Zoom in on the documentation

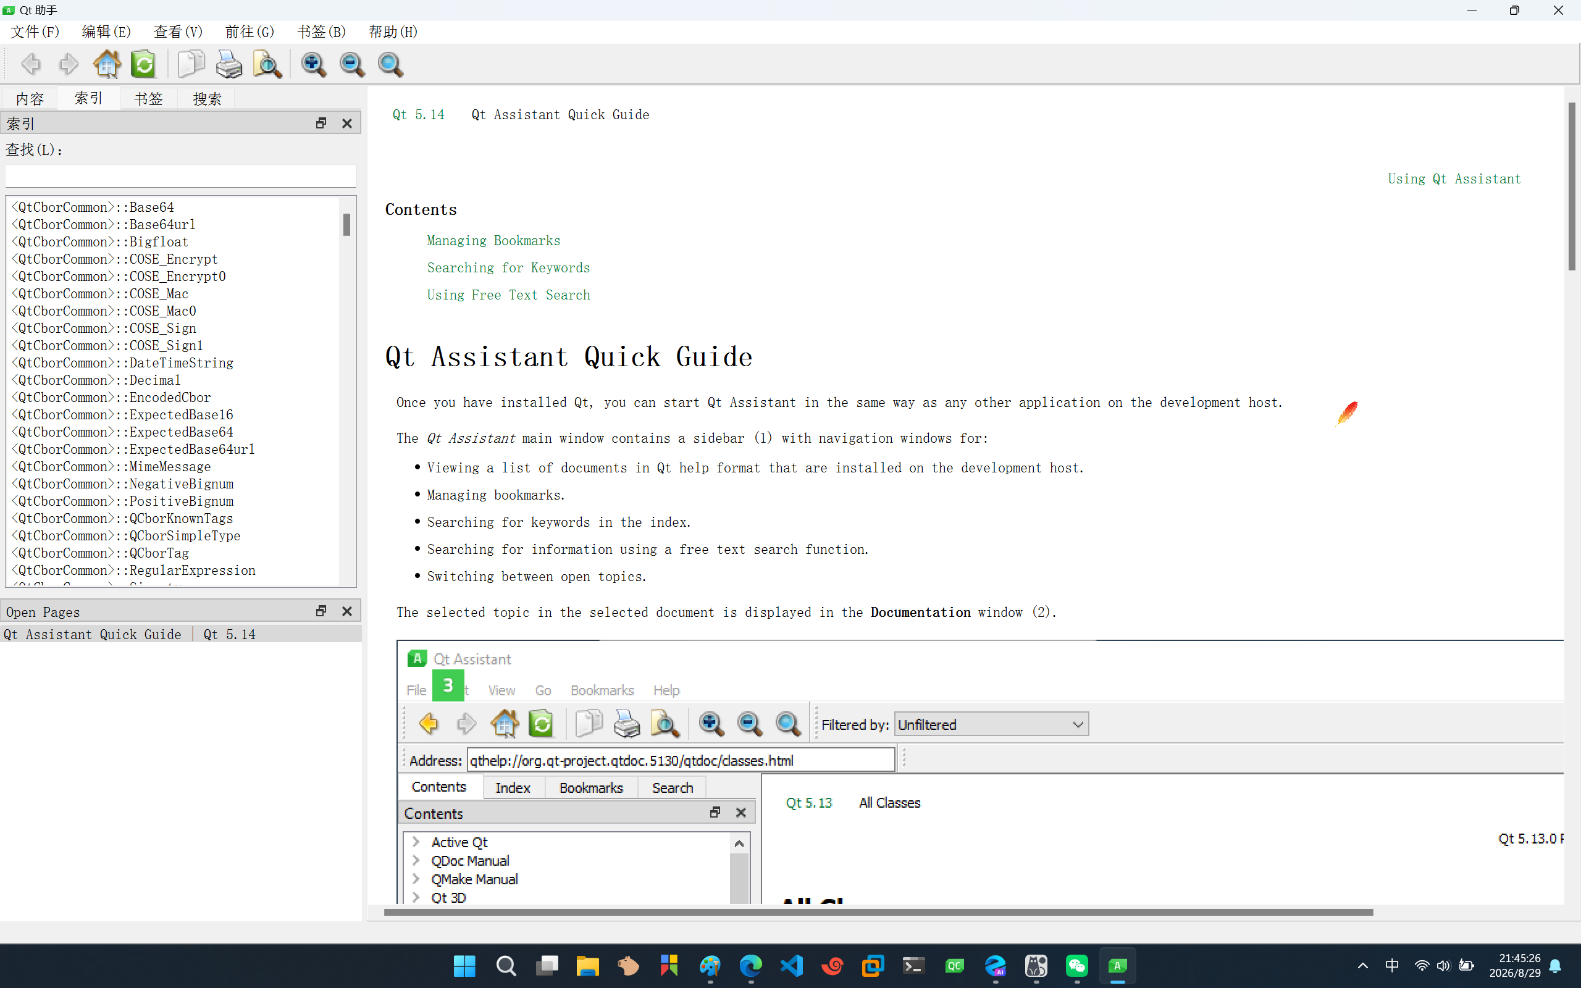[x=314, y=64]
